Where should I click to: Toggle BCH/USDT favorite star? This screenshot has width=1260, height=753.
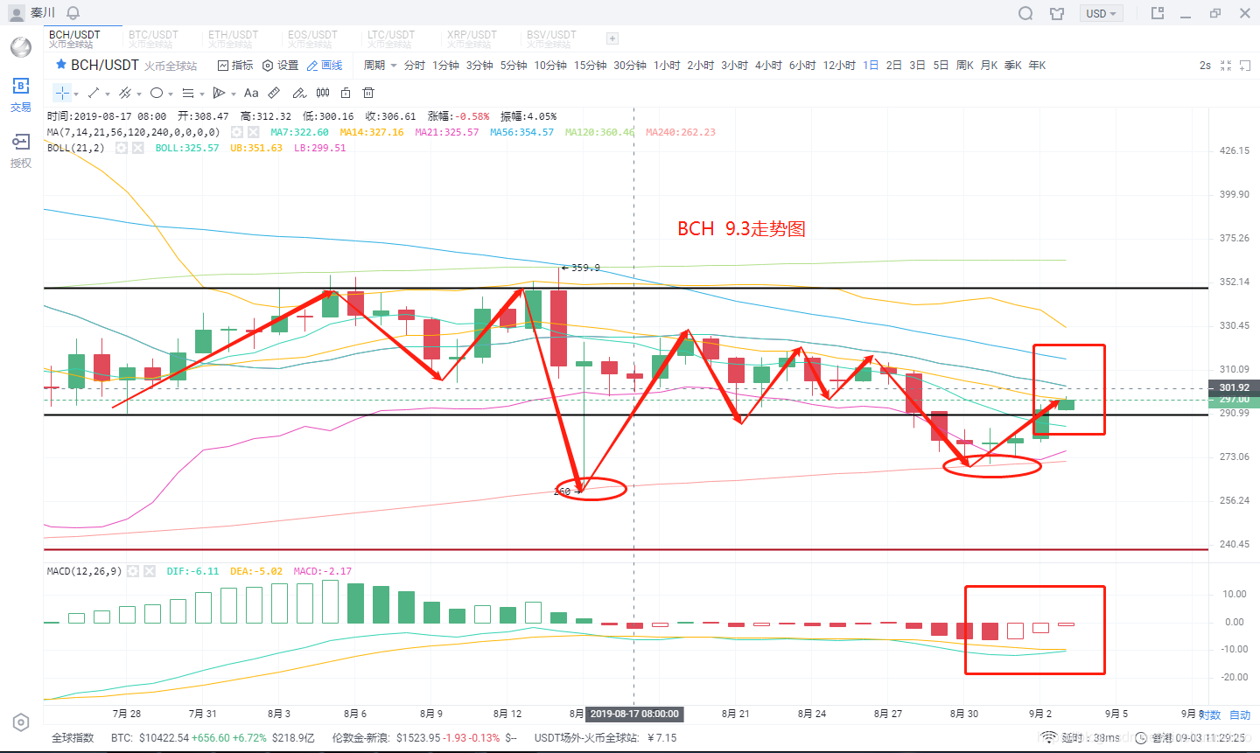click(x=61, y=65)
